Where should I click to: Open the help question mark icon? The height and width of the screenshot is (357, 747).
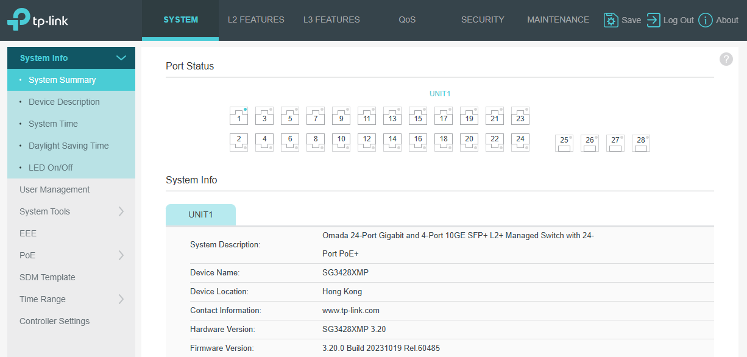tap(726, 59)
